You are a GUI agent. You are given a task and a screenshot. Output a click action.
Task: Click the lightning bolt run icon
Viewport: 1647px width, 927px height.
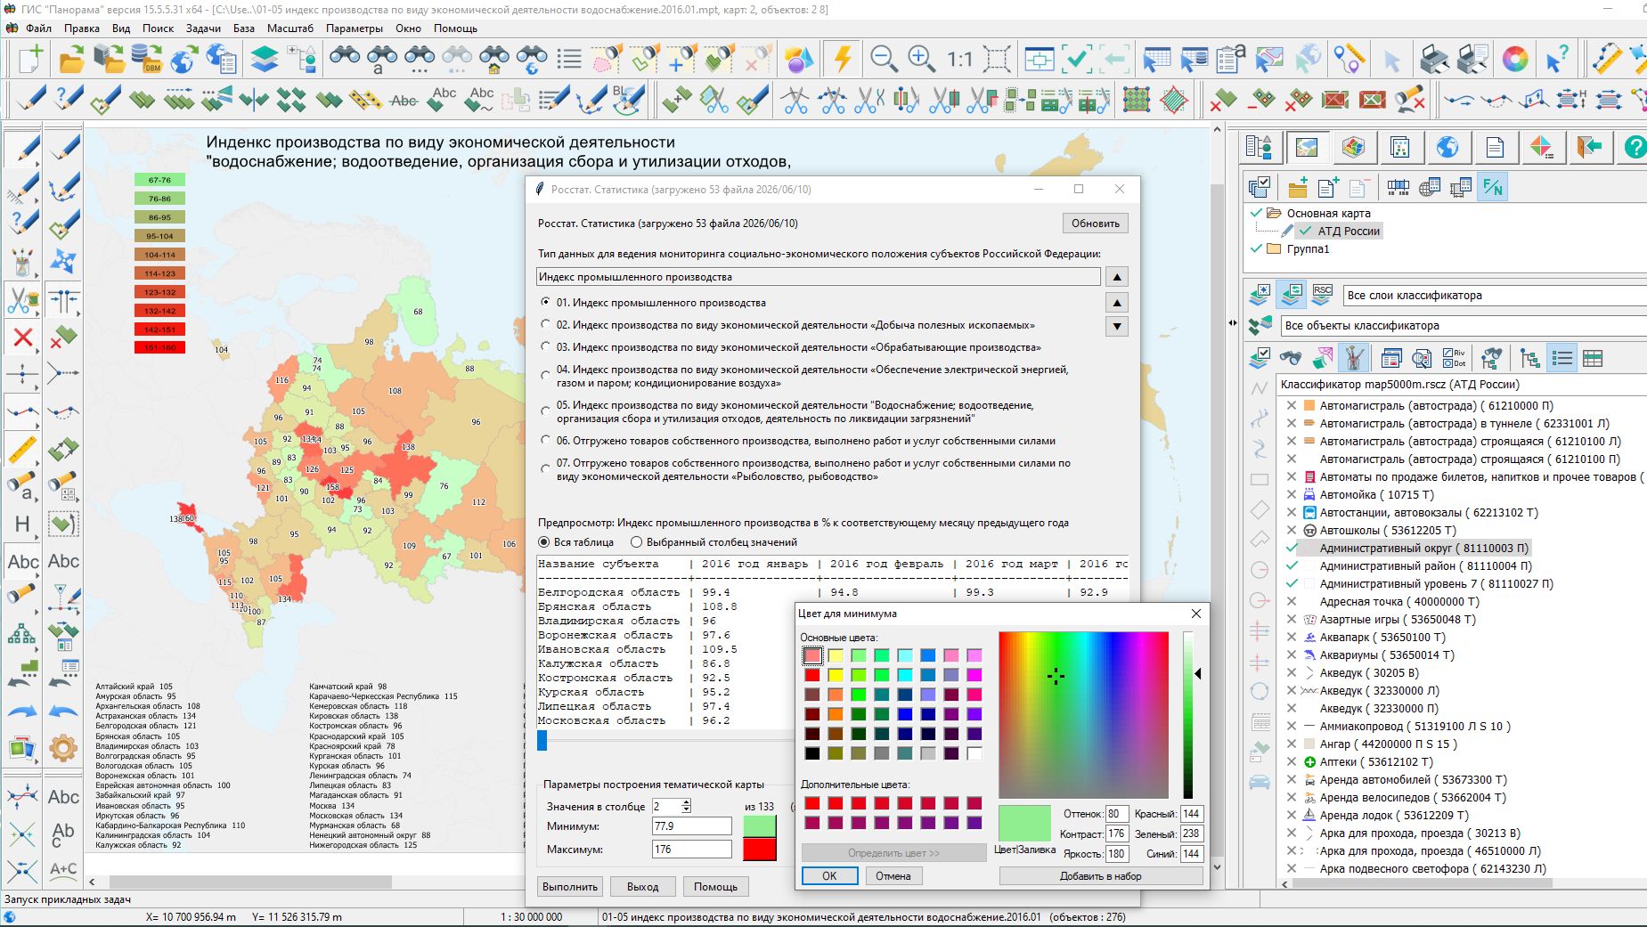(842, 60)
